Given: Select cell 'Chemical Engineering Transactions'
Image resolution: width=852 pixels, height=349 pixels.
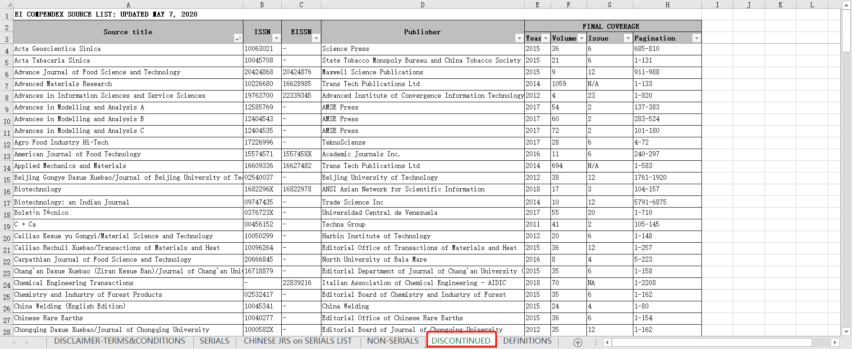Looking at the screenshot, I should coord(128,283).
